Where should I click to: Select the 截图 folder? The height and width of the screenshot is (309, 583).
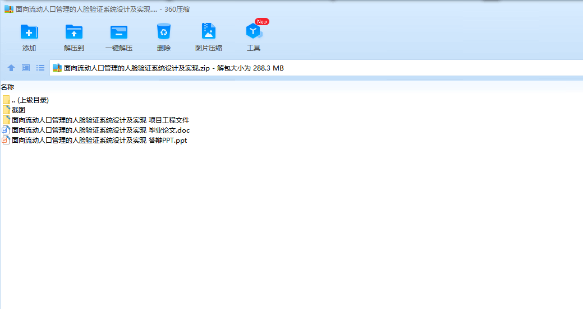tap(14, 110)
